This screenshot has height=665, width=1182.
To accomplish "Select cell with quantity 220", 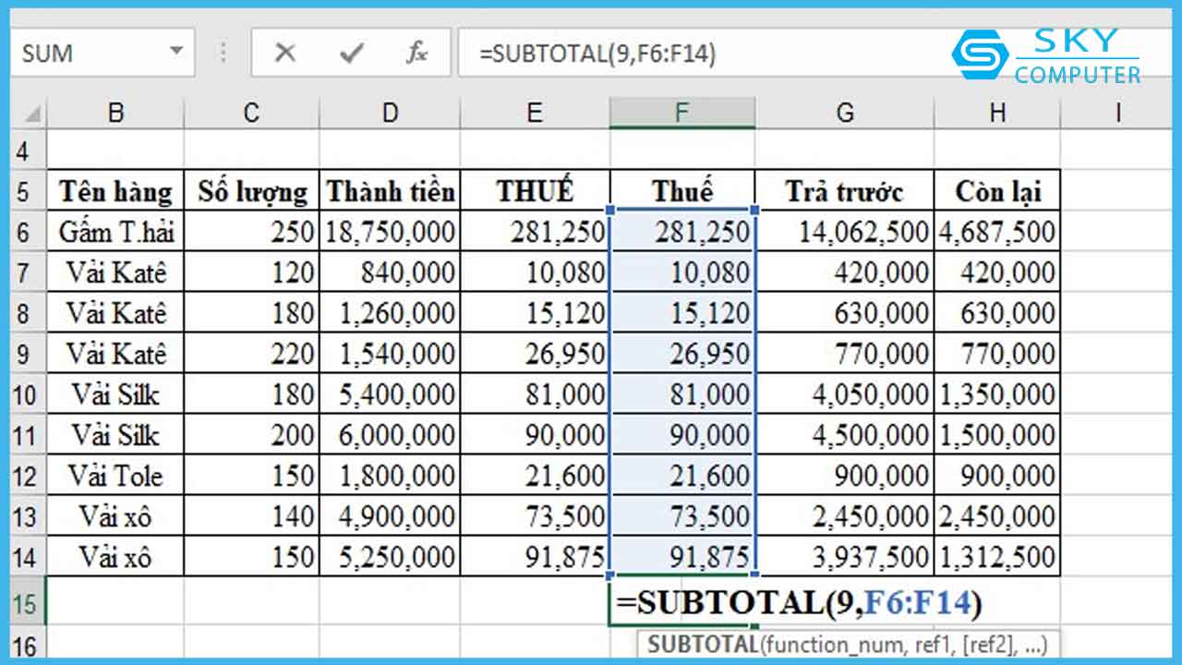I will pyautogui.click(x=252, y=353).
